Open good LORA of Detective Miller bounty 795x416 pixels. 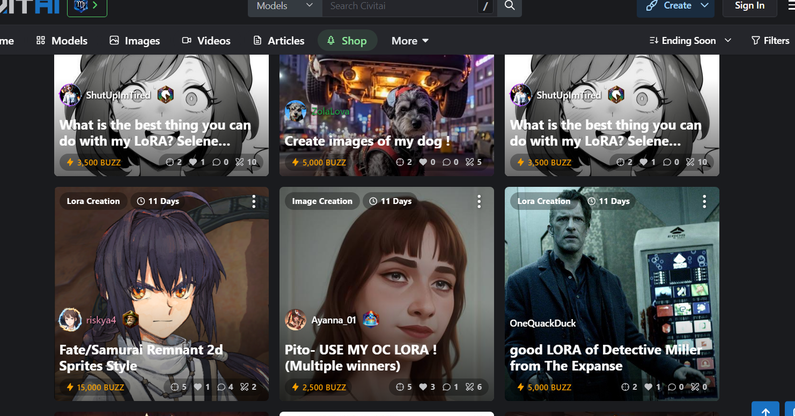pyautogui.click(x=606, y=358)
